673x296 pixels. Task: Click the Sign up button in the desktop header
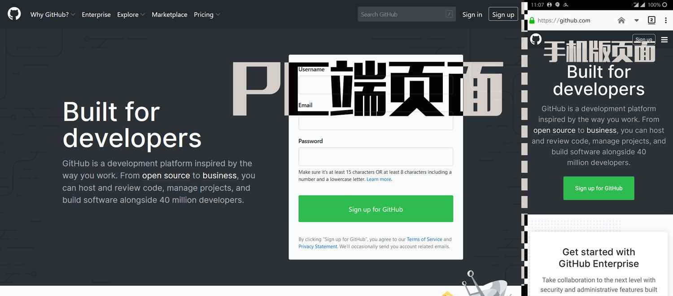point(503,14)
